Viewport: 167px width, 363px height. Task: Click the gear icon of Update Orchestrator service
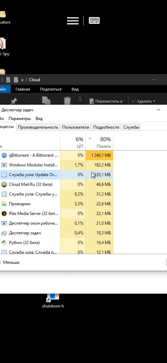4,175
